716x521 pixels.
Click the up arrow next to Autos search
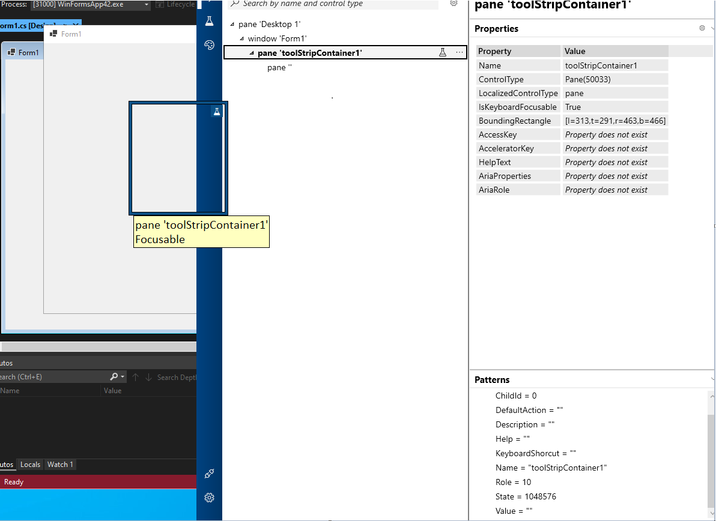pos(135,377)
